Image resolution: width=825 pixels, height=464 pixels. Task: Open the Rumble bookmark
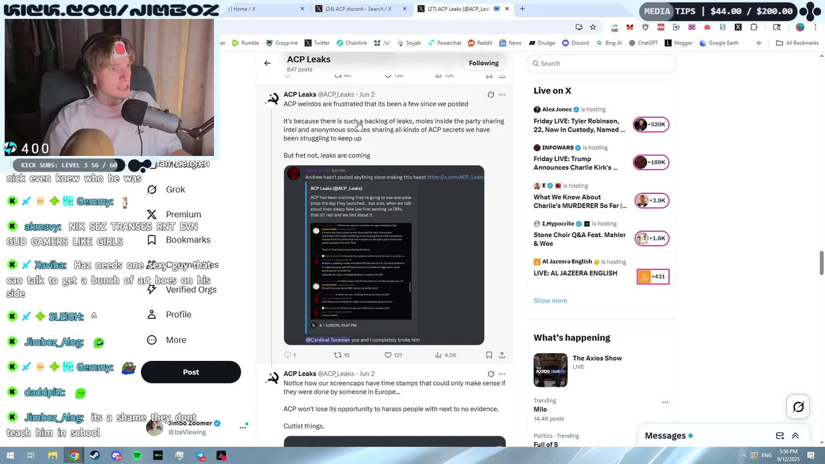click(245, 43)
